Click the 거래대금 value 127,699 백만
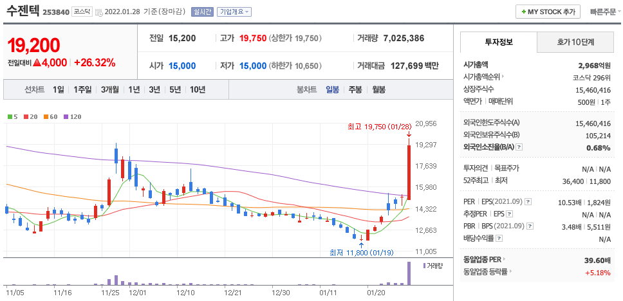This screenshot has width=623, height=301. (415, 66)
